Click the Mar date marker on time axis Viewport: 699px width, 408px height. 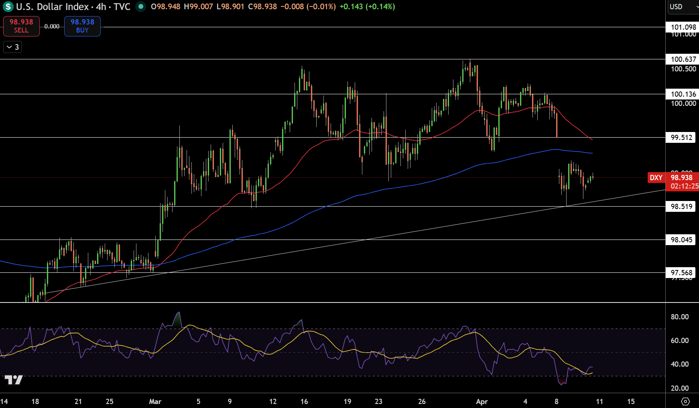[x=155, y=402]
